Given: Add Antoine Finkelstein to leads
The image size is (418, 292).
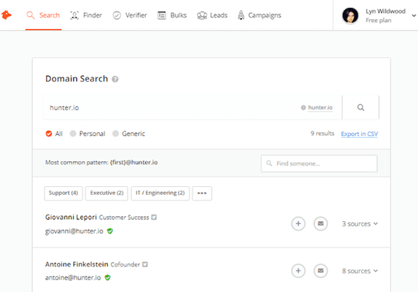Looking at the screenshot, I should pyautogui.click(x=298, y=271).
